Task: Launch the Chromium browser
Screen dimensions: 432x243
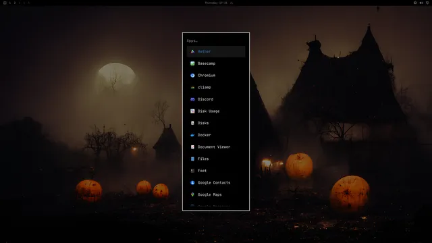Action: [216, 75]
